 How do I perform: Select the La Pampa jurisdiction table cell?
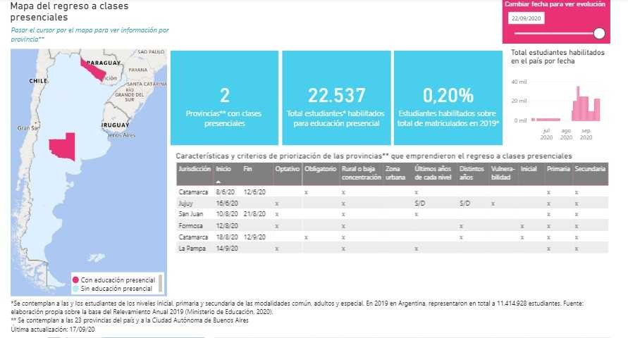point(190,249)
